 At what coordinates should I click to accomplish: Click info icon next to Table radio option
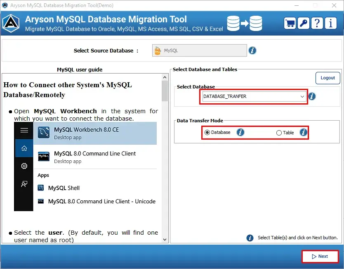click(x=304, y=132)
